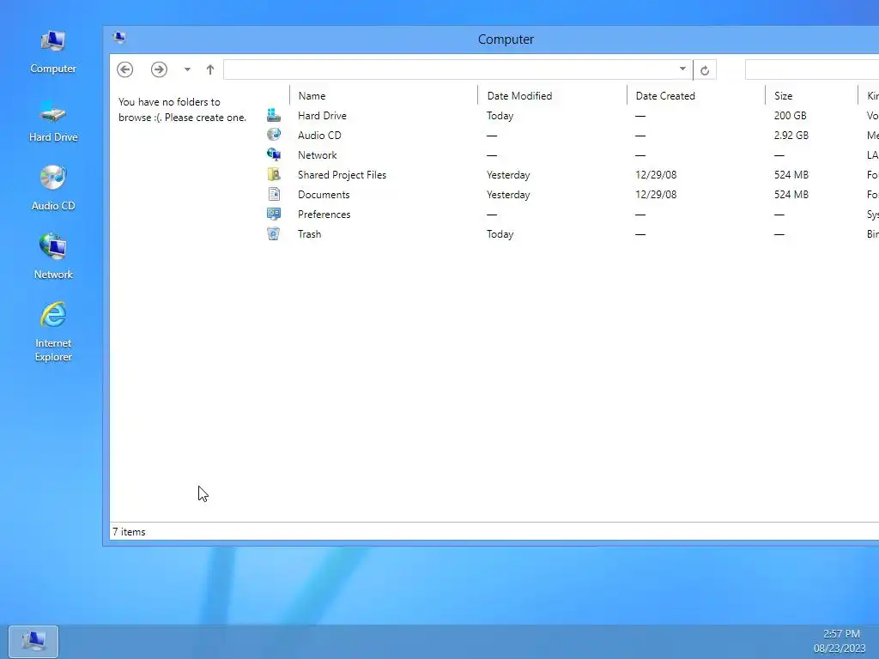Open the Computer desktop icon
The image size is (879, 659).
point(53,52)
